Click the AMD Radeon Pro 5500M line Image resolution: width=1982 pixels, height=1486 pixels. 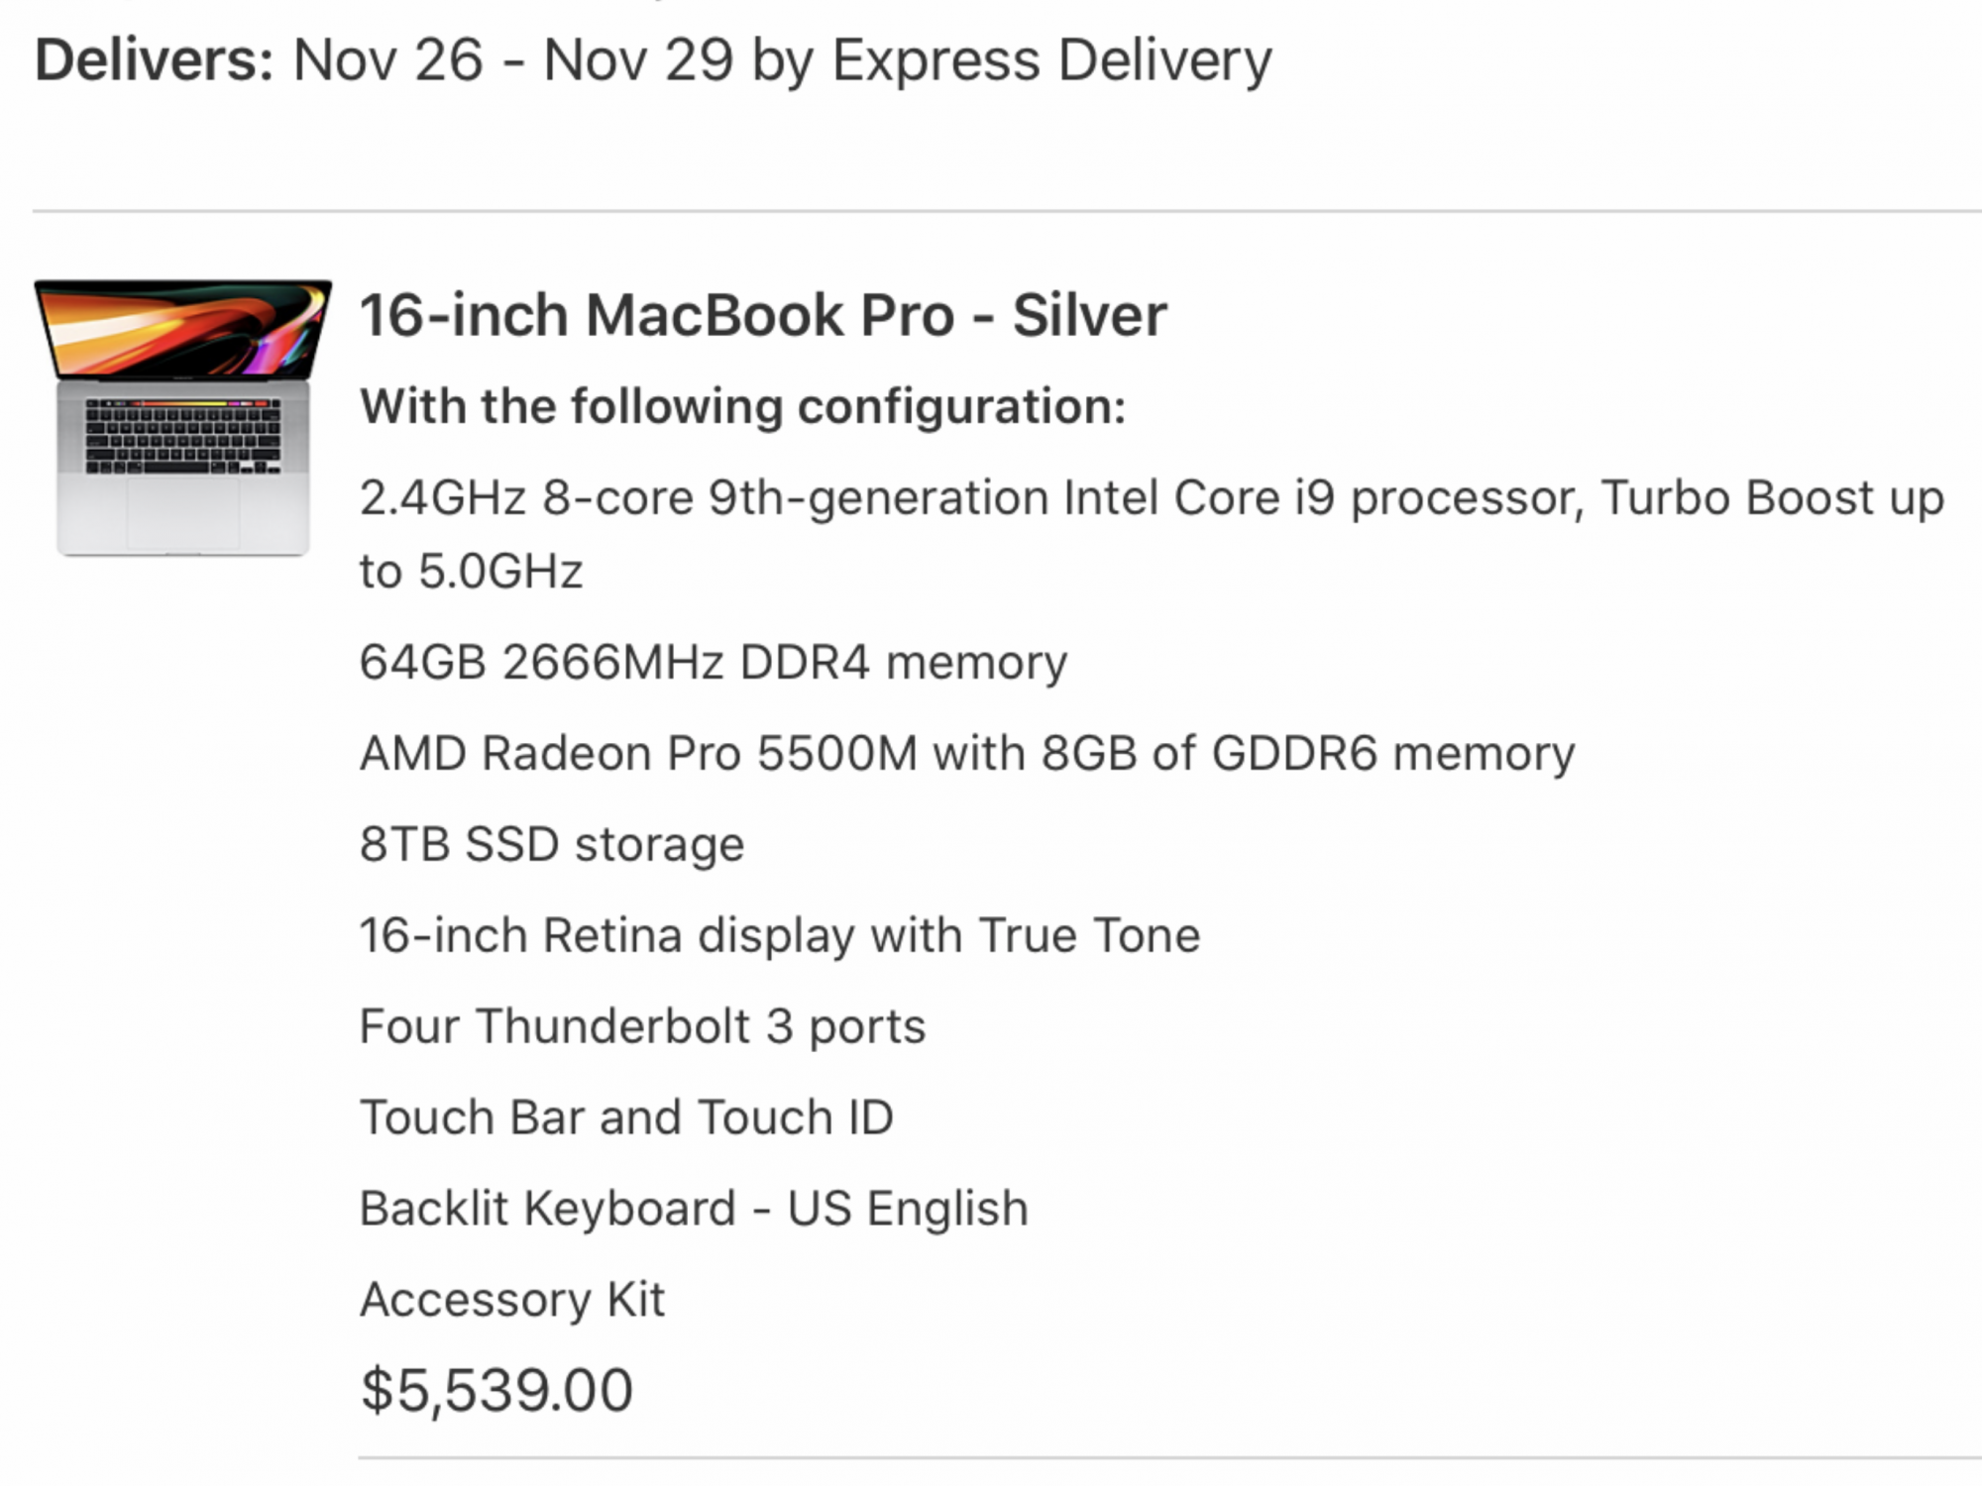(x=966, y=753)
